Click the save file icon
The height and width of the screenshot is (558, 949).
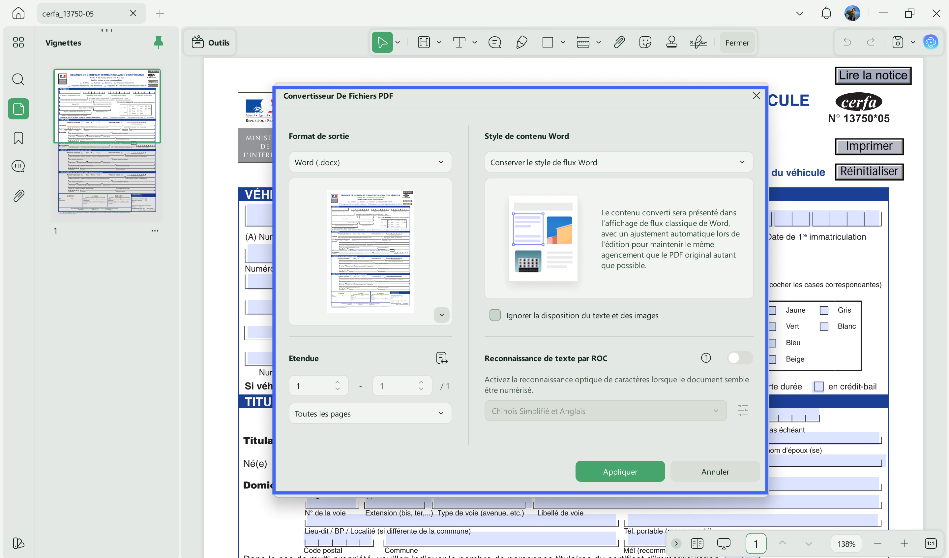tap(897, 42)
